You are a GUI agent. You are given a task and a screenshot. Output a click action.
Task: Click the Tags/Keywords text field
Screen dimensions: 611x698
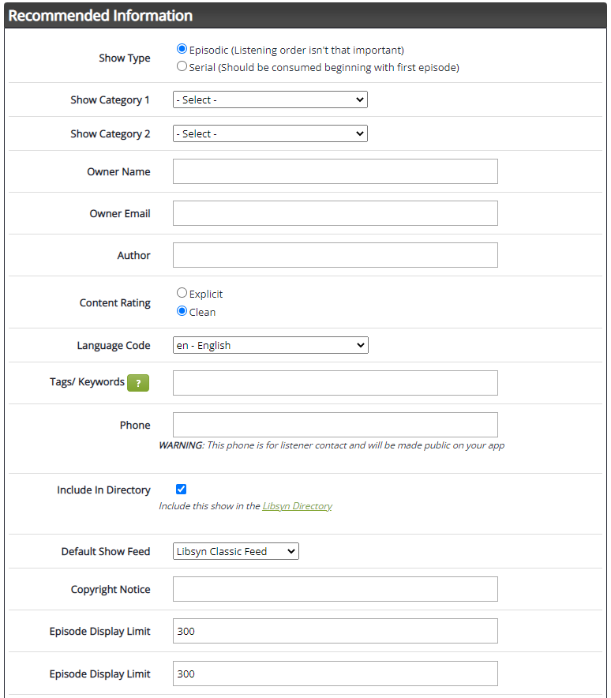tap(335, 383)
